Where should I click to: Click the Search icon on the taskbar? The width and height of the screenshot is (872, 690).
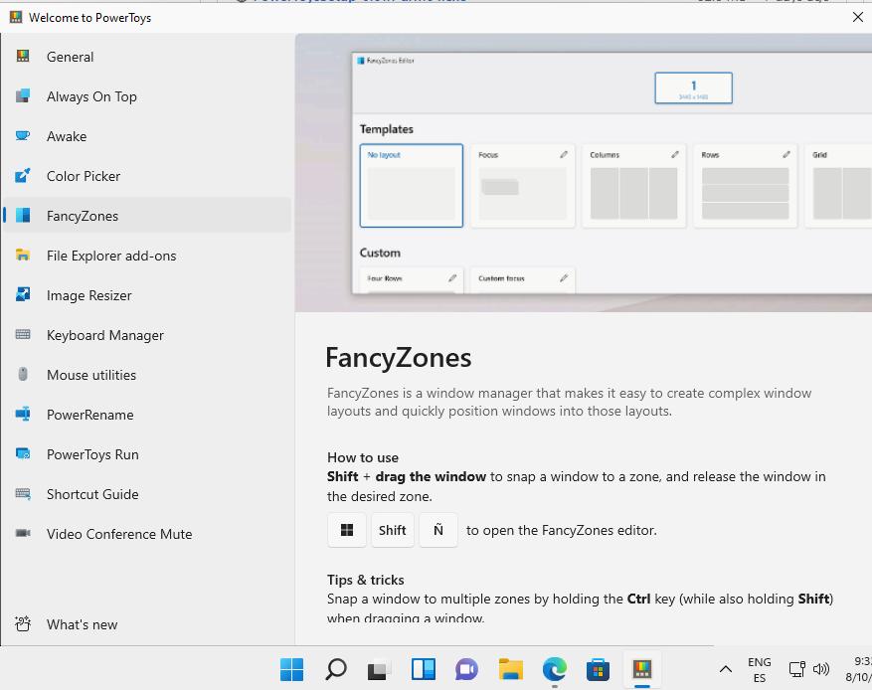click(335, 669)
